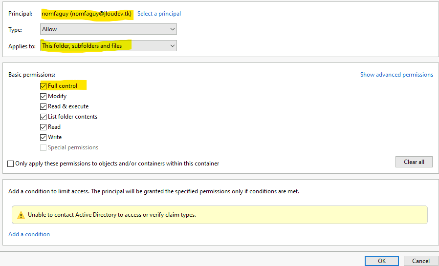Uncheck Read & execute permission
The image size is (439, 266).
pyautogui.click(x=43, y=106)
